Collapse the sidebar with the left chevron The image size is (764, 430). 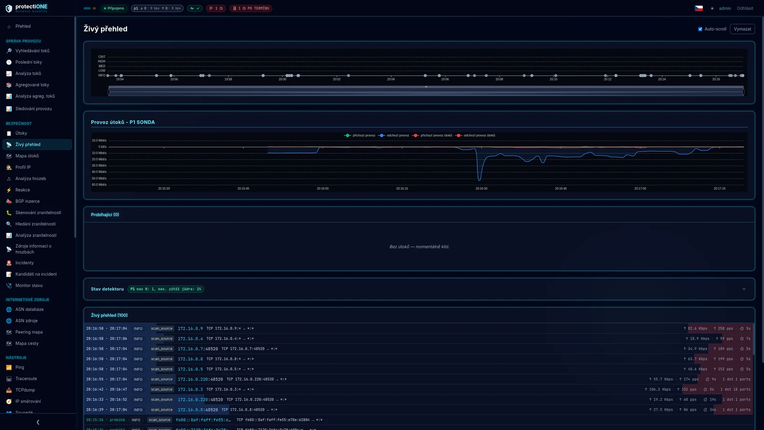tap(38, 422)
